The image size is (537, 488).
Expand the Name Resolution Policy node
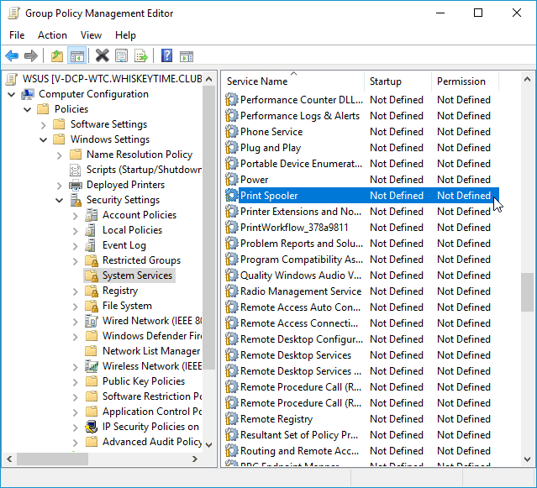pyautogui.click(x=60, y=155)
